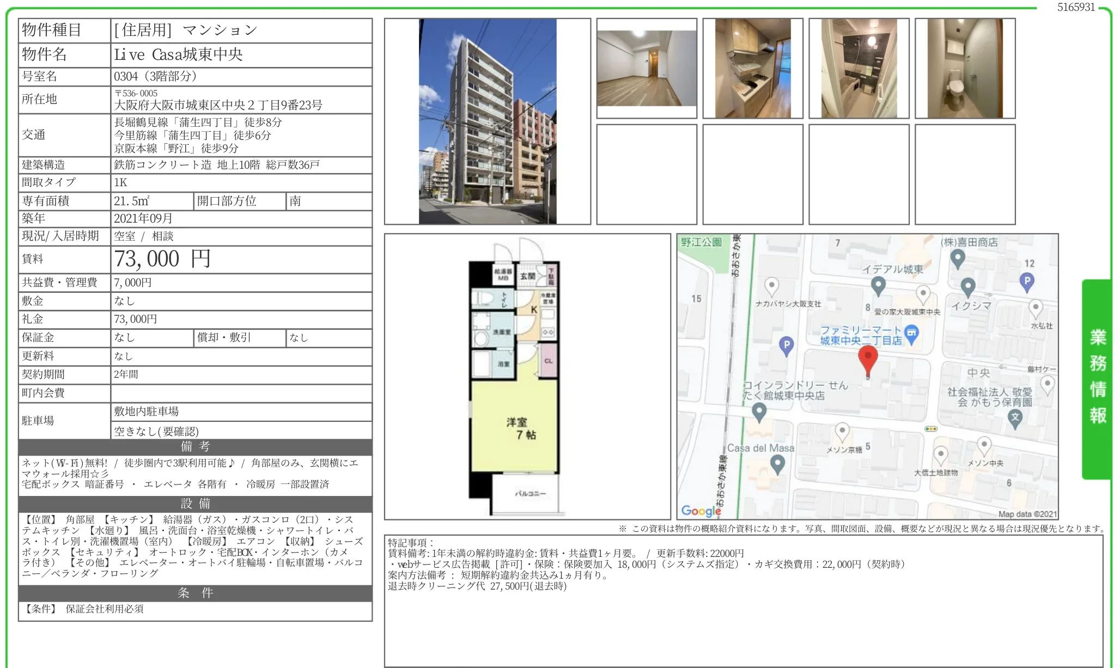Open the building exterior photo
The height and width of the screenshot is (668, 1120).
pos(488,120)
